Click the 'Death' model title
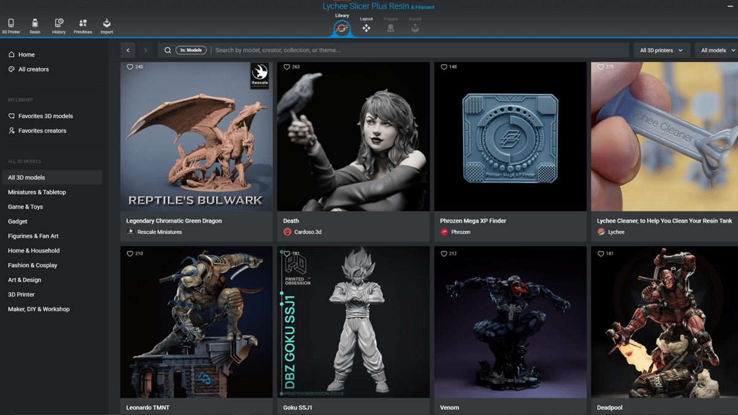 [291, 221]
